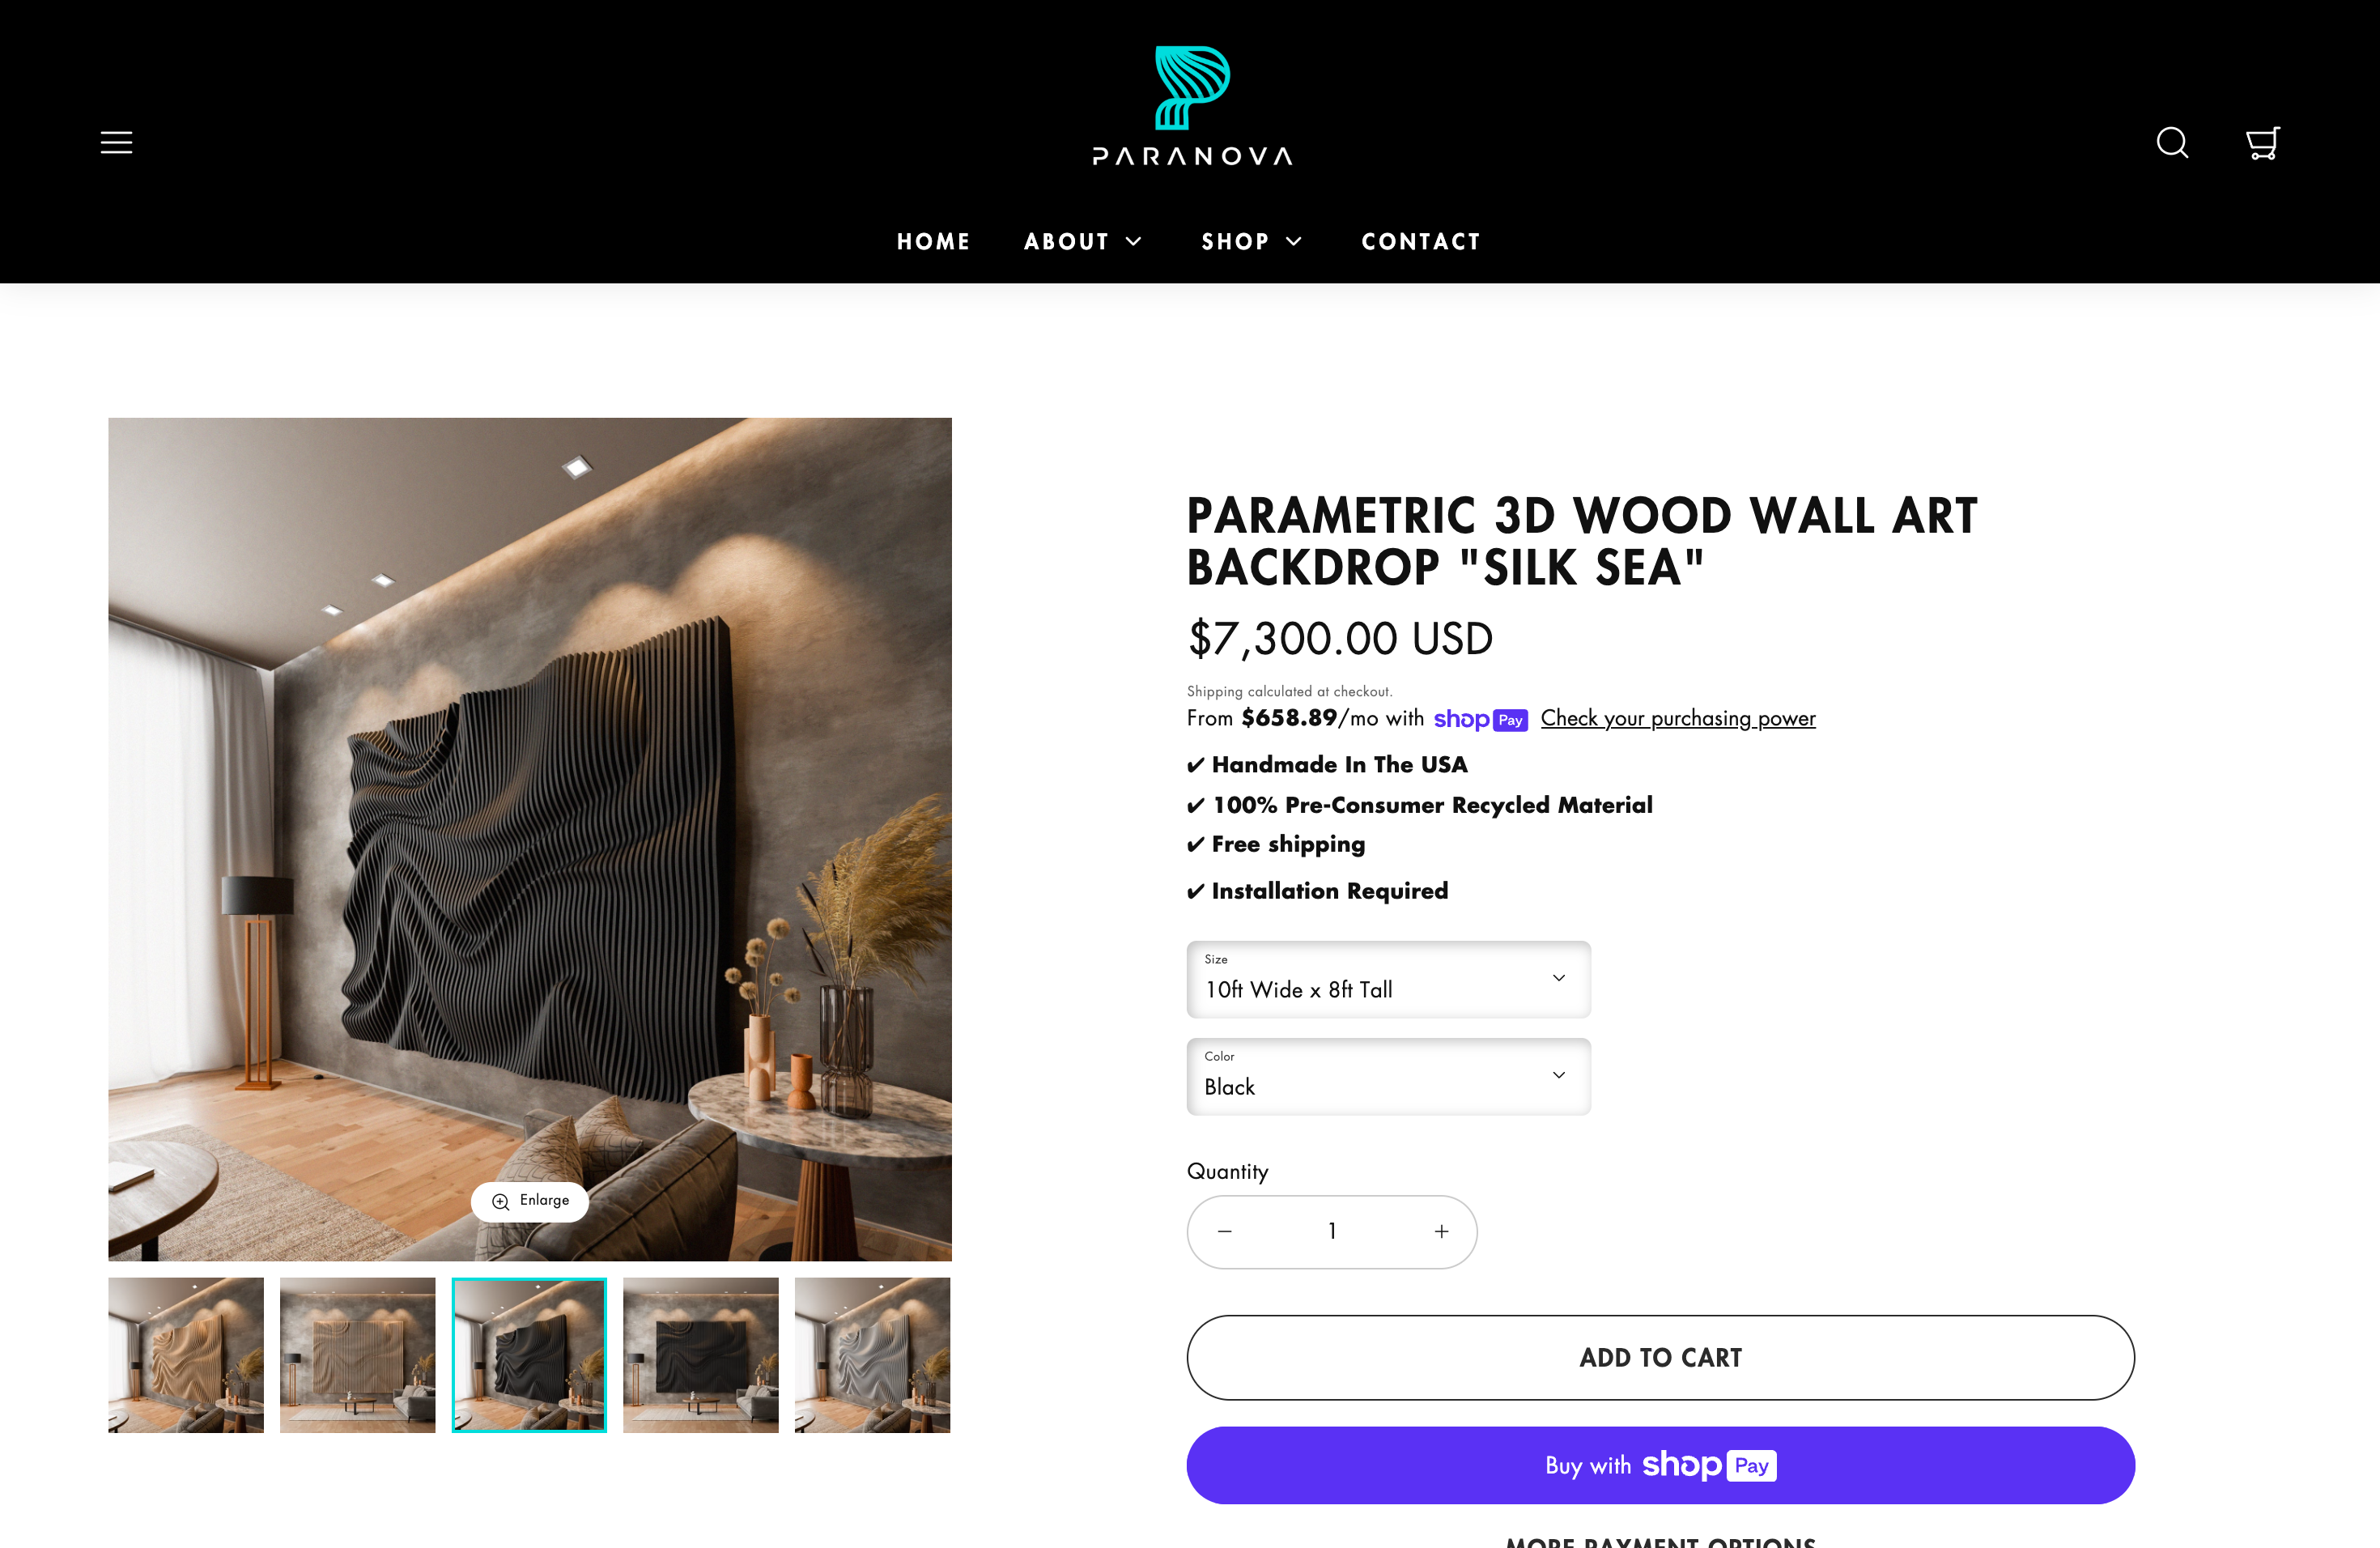The height and width of the screenshot is (1548, 2380).
Task: Click the search magnifier icon
Action: tap(2172, 143)
